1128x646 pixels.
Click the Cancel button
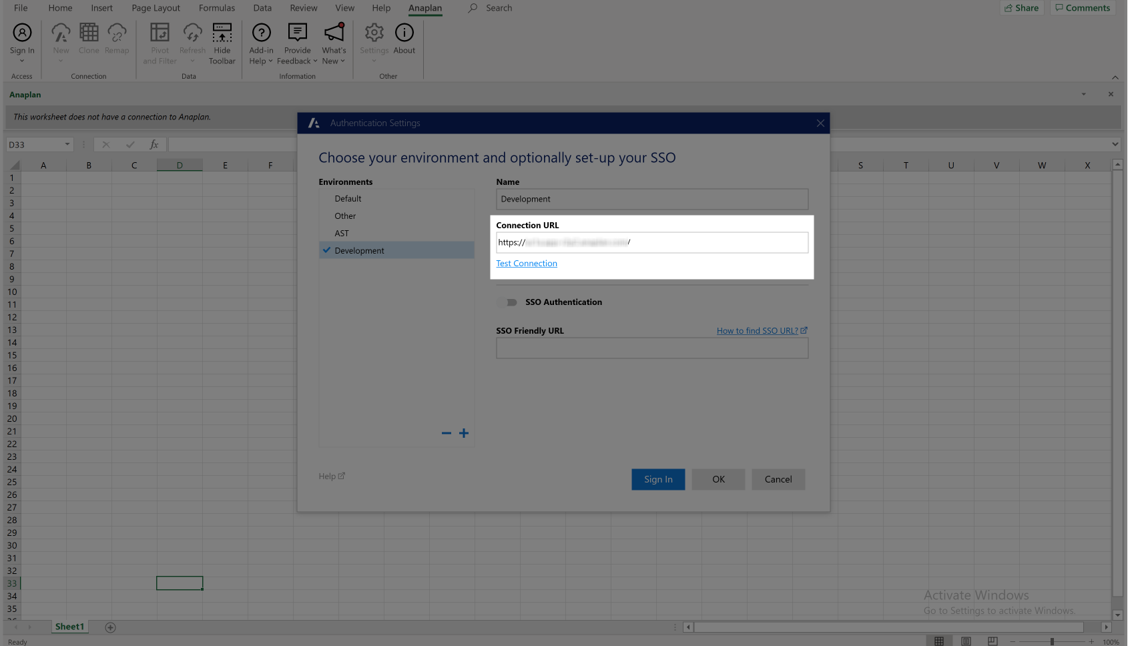coord(778,479)
